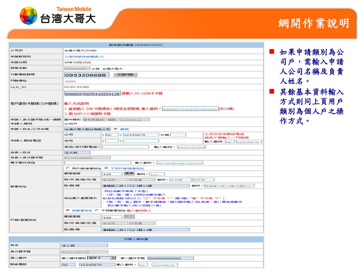Viewport: 364px width, 273px height.
Task: Click the 其他(或行動電話) phone field
Action: tap(125, 147)
